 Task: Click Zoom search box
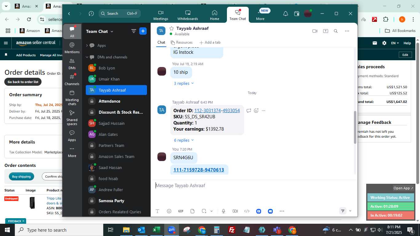point(120,14)
